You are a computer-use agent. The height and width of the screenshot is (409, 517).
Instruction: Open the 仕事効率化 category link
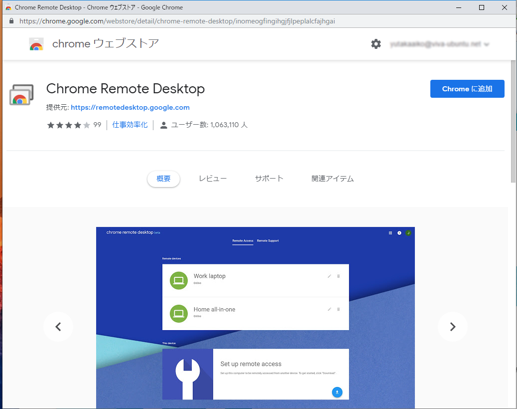pyautogui.click(x=130, y=125)
